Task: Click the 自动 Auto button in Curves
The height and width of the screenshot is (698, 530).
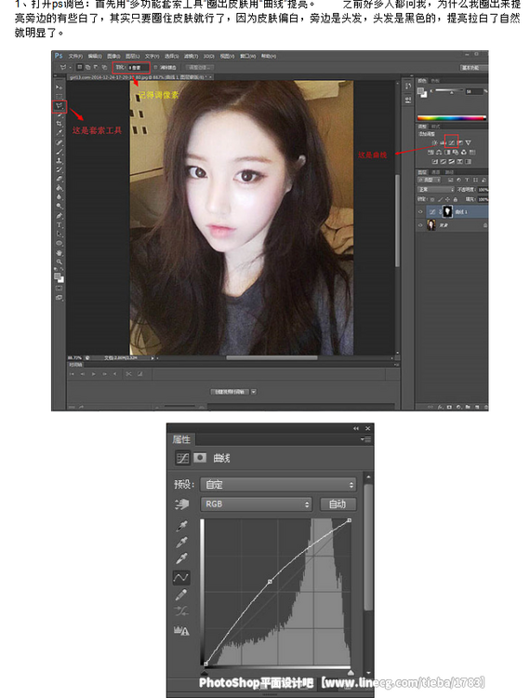Action: click(338, 503)
